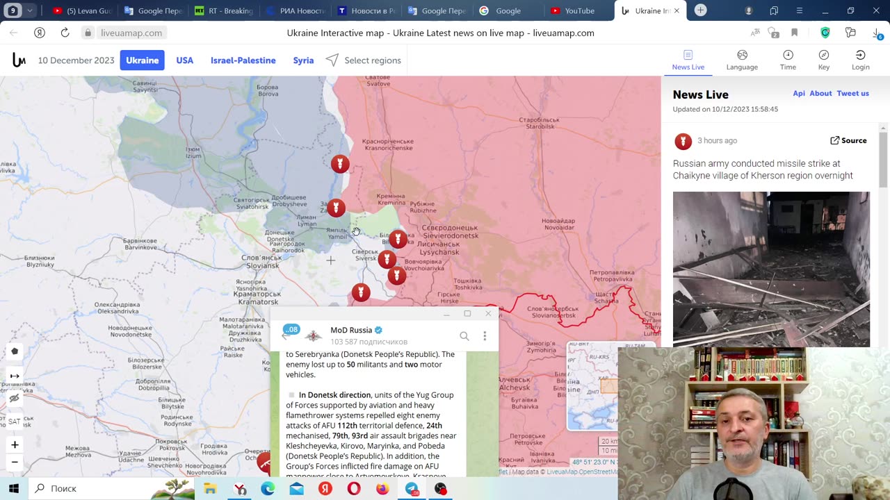
Task: Open MoD Russia channel avatar
Action: pyautogui.click(x=314, y=335)
